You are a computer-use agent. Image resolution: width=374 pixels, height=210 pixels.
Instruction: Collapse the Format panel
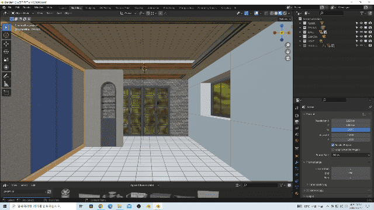coord(304,114)
